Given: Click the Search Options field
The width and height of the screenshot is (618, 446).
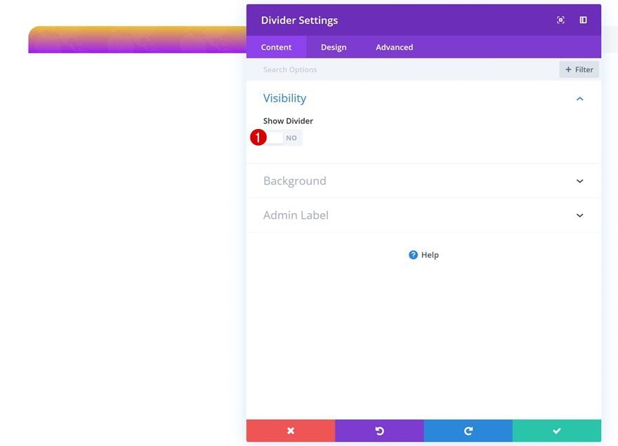Looking at the screenshot, I should pos(402,69).
